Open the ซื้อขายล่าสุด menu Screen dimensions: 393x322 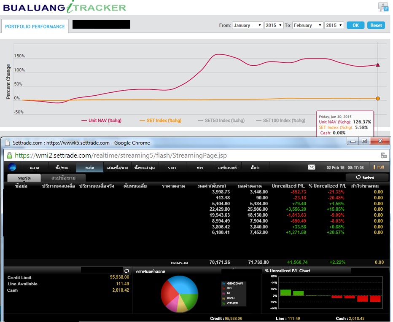click(x=145, y=167)
